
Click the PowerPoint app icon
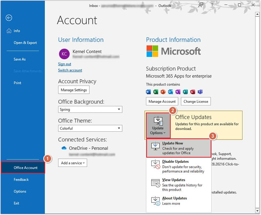coord(163,92)
